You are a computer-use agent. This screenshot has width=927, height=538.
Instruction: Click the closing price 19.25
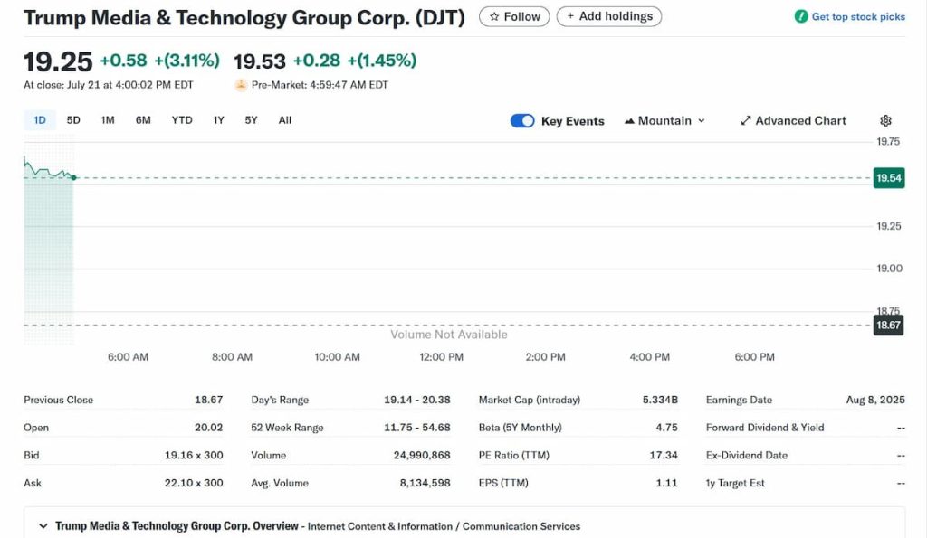58,61
